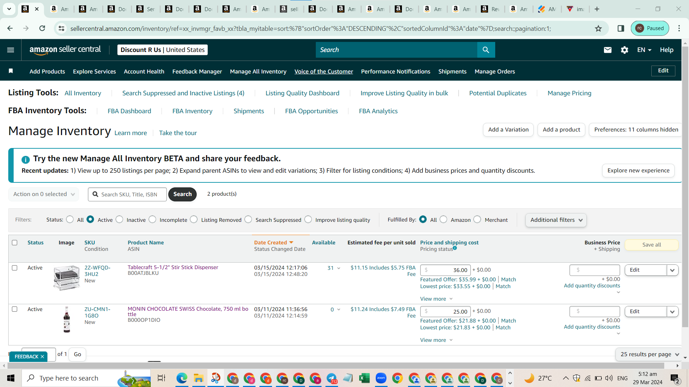The image size is (689, 387).
Task: Open Edit dropdown arrow for Tablecraft row
Action: click(x=672, y=270)
